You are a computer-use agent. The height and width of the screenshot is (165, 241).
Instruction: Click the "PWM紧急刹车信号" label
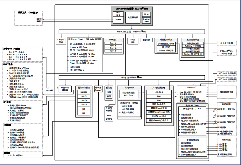225,132
